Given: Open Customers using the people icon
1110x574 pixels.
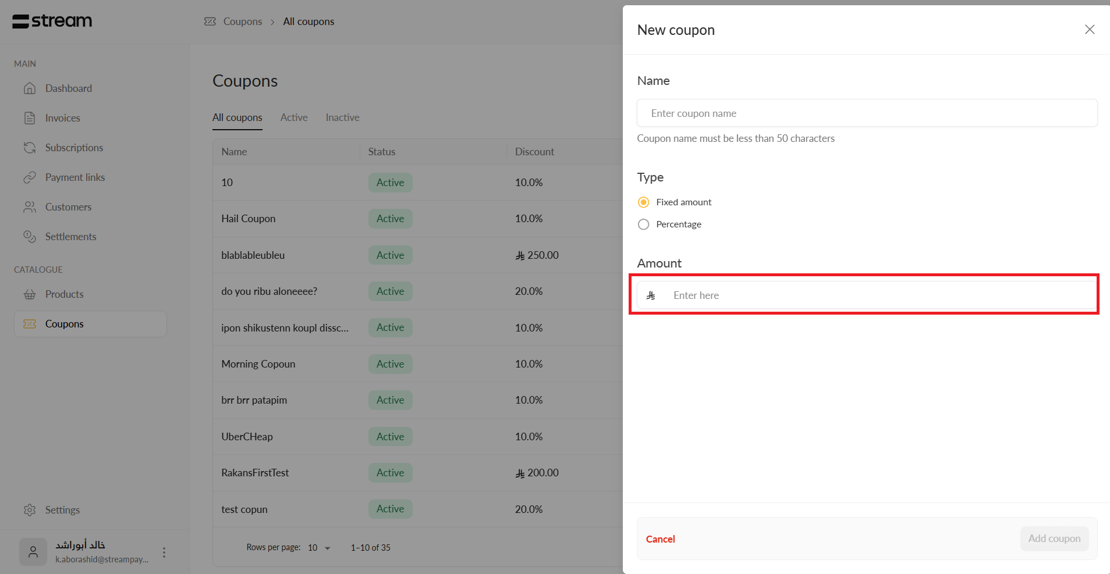Looking at the screenshot, I should point(30,207).
